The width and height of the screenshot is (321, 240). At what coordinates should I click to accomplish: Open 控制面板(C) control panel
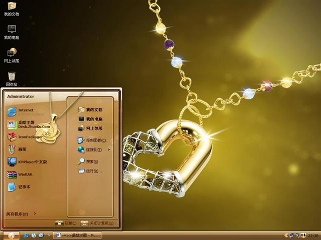point(92,140)
